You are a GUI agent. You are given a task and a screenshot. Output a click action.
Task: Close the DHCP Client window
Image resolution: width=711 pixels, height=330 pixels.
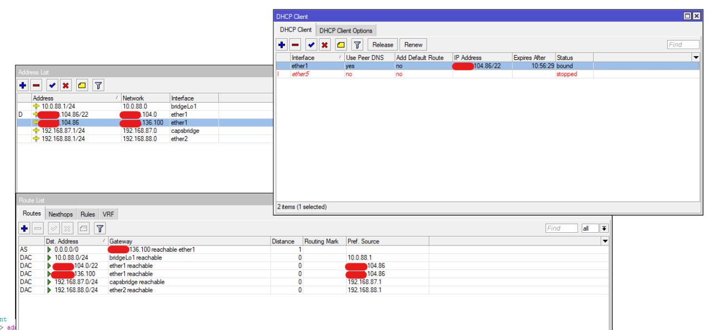click(696, 16)
